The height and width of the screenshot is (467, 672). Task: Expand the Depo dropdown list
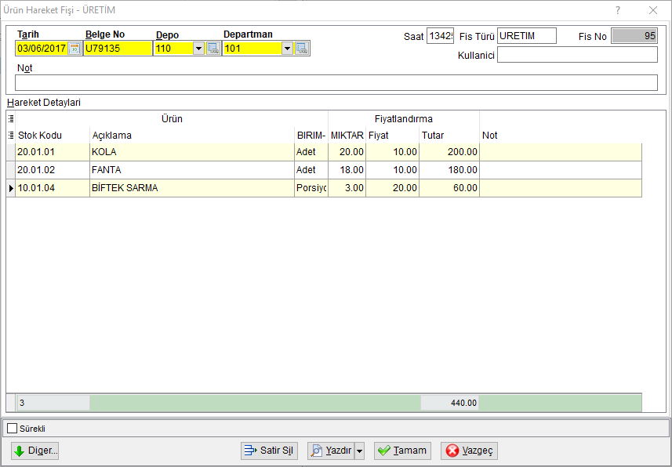198,49
